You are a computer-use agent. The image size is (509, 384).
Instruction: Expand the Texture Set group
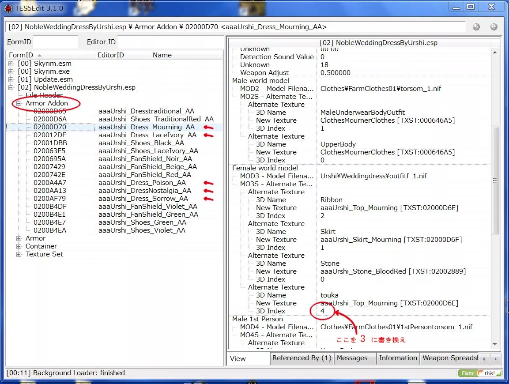coord(19,254)
